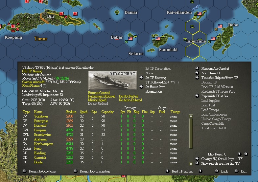
Task: Select Japanese flag unit east of Dili
Action: point(75,14)
